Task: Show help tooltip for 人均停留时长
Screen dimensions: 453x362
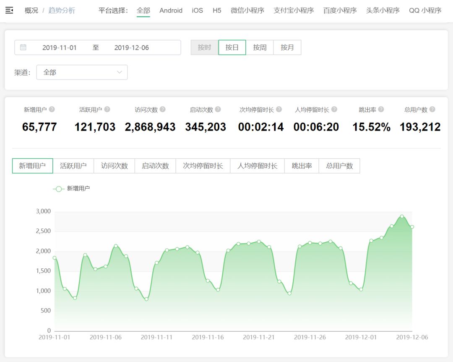Action: pyautogui.click(x=334, y=109)
